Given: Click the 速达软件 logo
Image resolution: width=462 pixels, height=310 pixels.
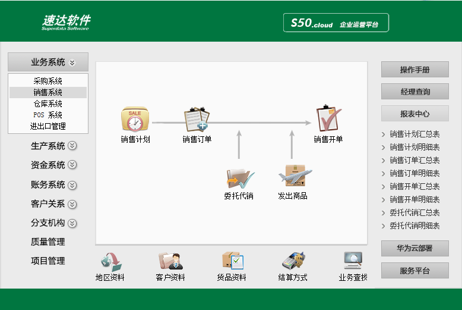Looking at the screenshot, I should coord(66,22).
